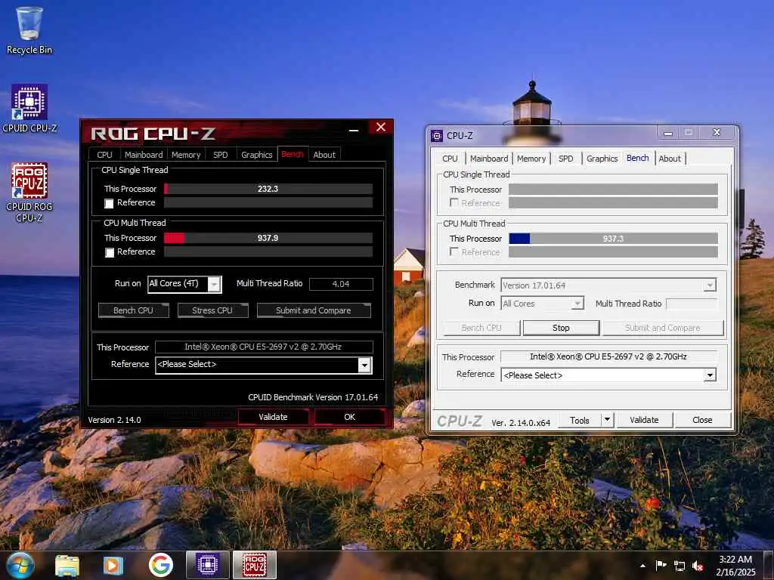Launch the media player taskbar icon

113,566
